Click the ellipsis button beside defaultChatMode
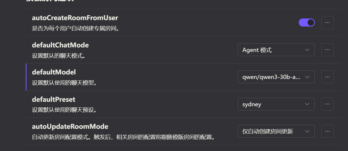Screen dimensions: 348x151 coord(327,50)
